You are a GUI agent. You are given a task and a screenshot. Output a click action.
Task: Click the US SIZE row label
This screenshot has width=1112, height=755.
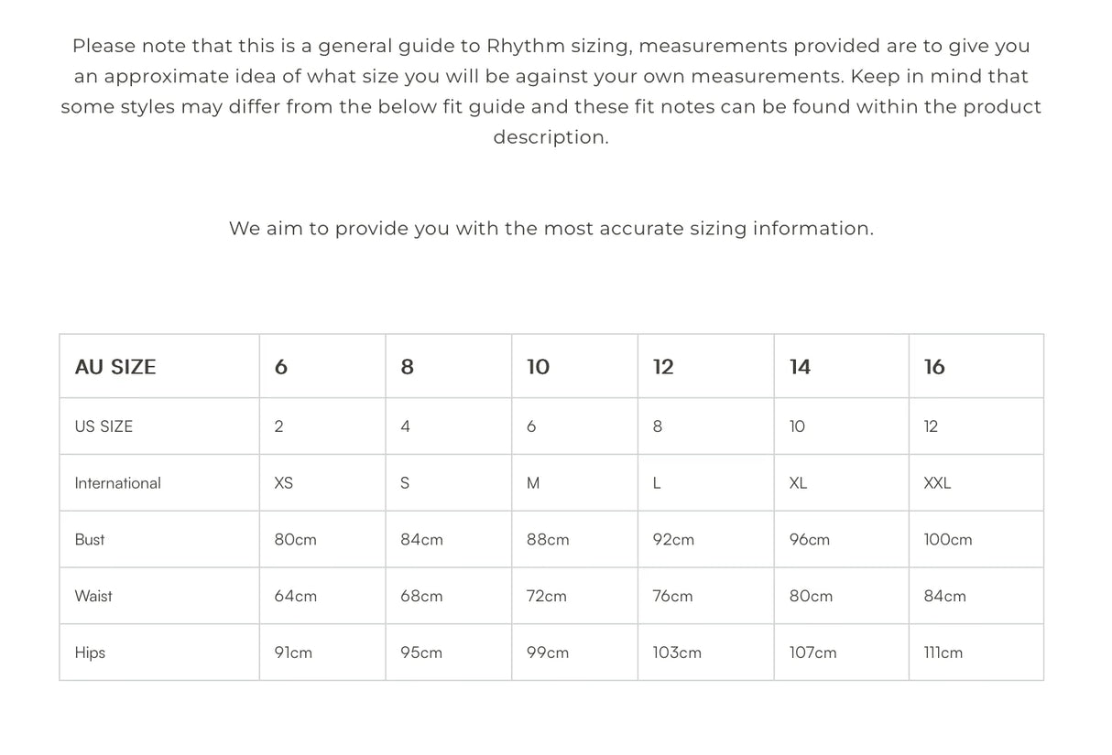tap(104, 426)
